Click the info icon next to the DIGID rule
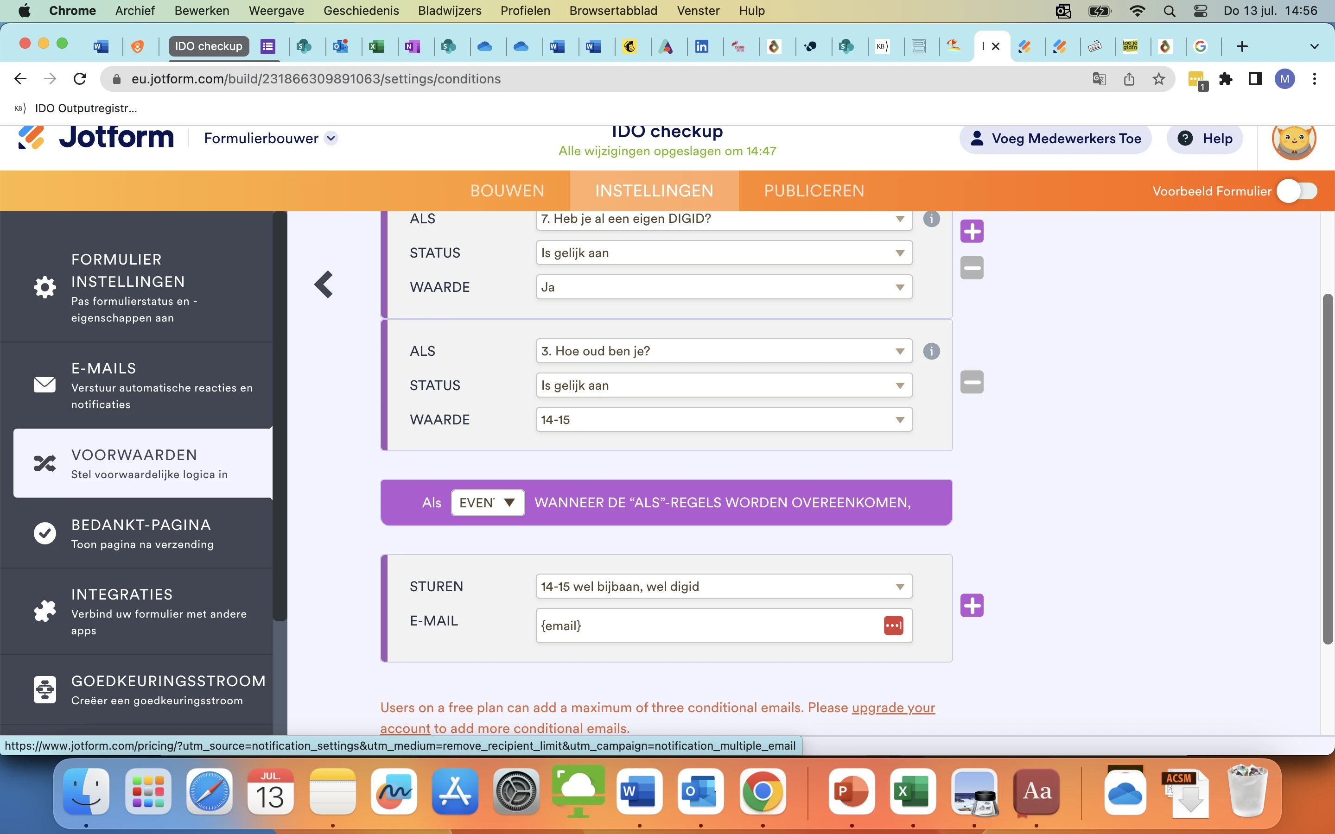This screenshot has height=834, width=1335. [931, 219]
